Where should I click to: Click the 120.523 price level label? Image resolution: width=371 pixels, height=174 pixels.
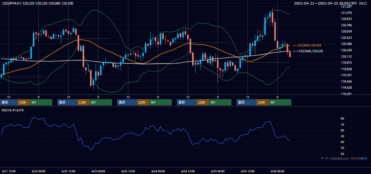[346, 38]
